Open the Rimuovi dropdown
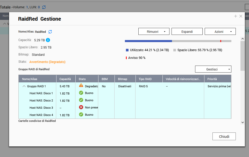The image size is (249, 157). pyautogui.click(x=154, y=32)
